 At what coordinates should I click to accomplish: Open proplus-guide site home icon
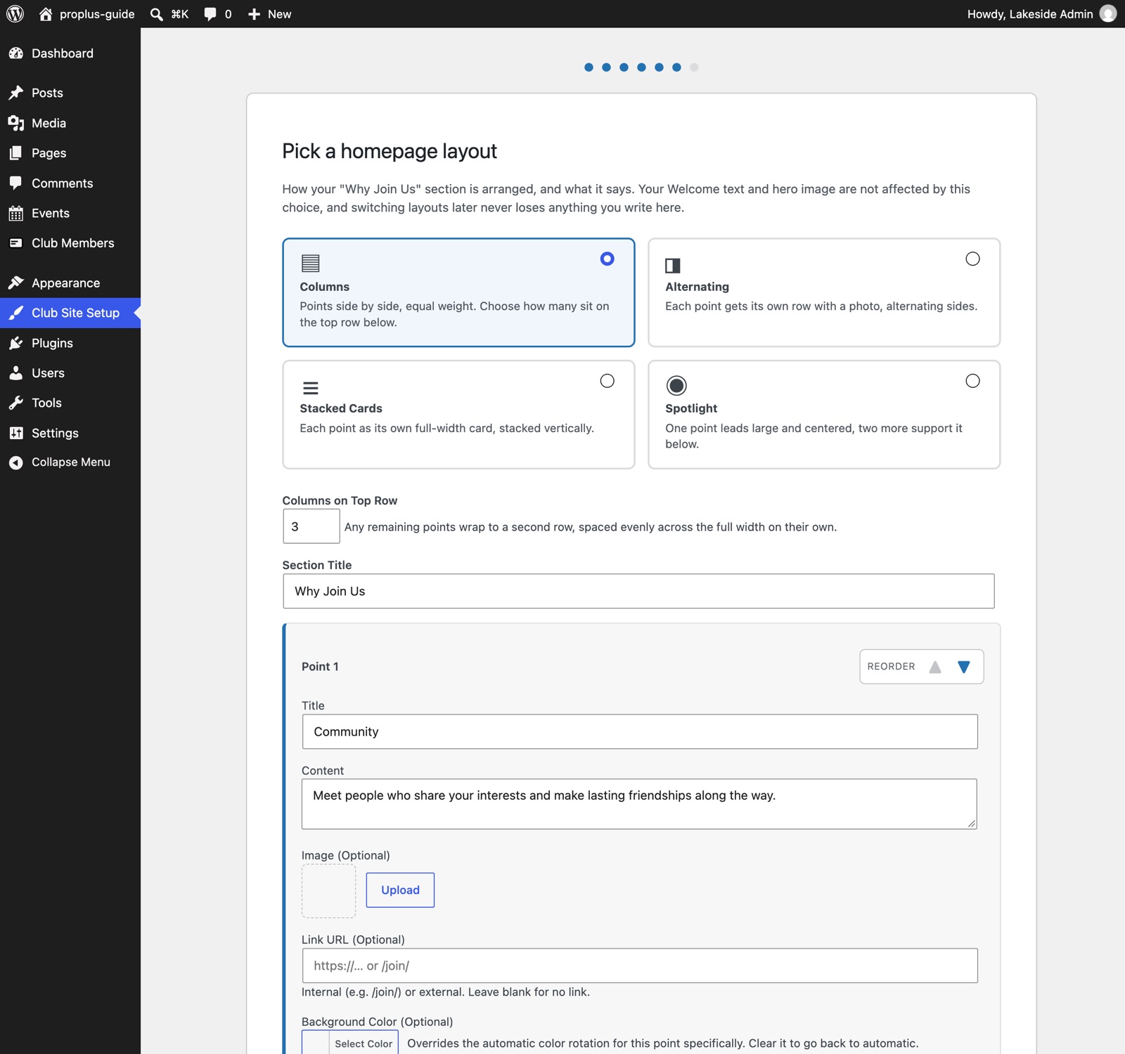[x=46, y=14]
